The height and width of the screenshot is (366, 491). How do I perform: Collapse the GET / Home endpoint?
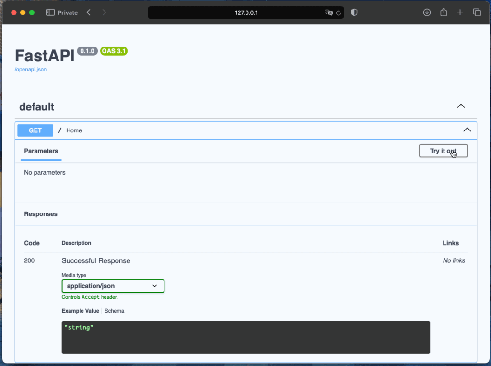467,130
